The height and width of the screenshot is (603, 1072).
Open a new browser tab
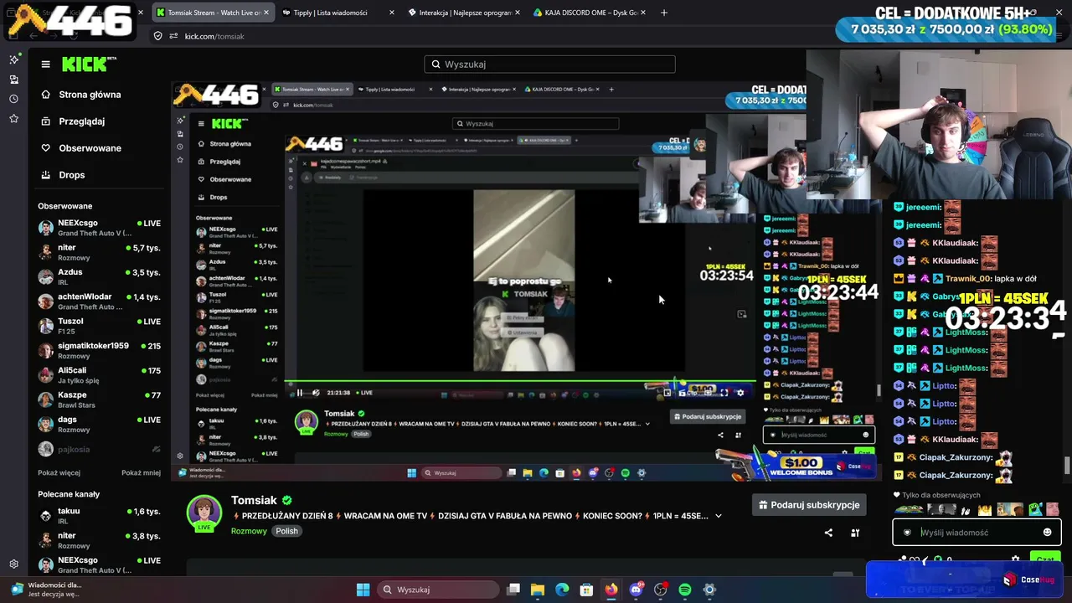(x=664, y=13)
